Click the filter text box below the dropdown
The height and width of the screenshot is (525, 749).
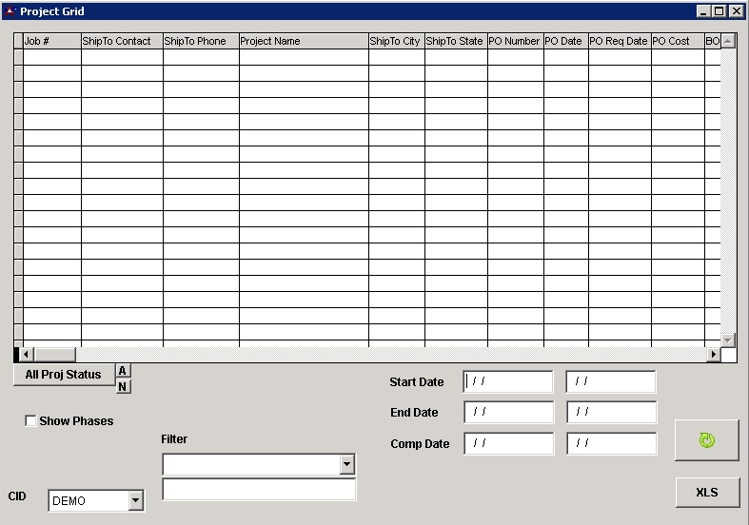coord(259,490)
